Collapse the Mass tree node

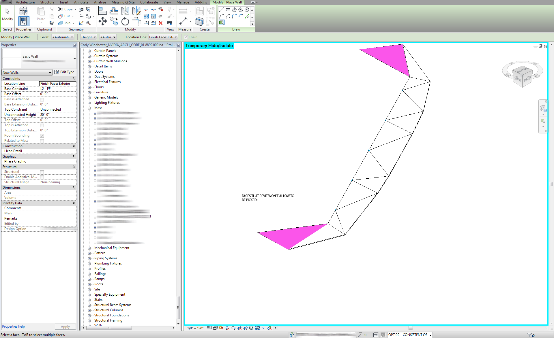[89, 108]
